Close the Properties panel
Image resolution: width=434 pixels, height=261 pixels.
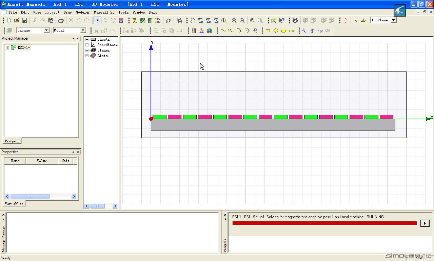pyautogui.click(x=78, y=152)
